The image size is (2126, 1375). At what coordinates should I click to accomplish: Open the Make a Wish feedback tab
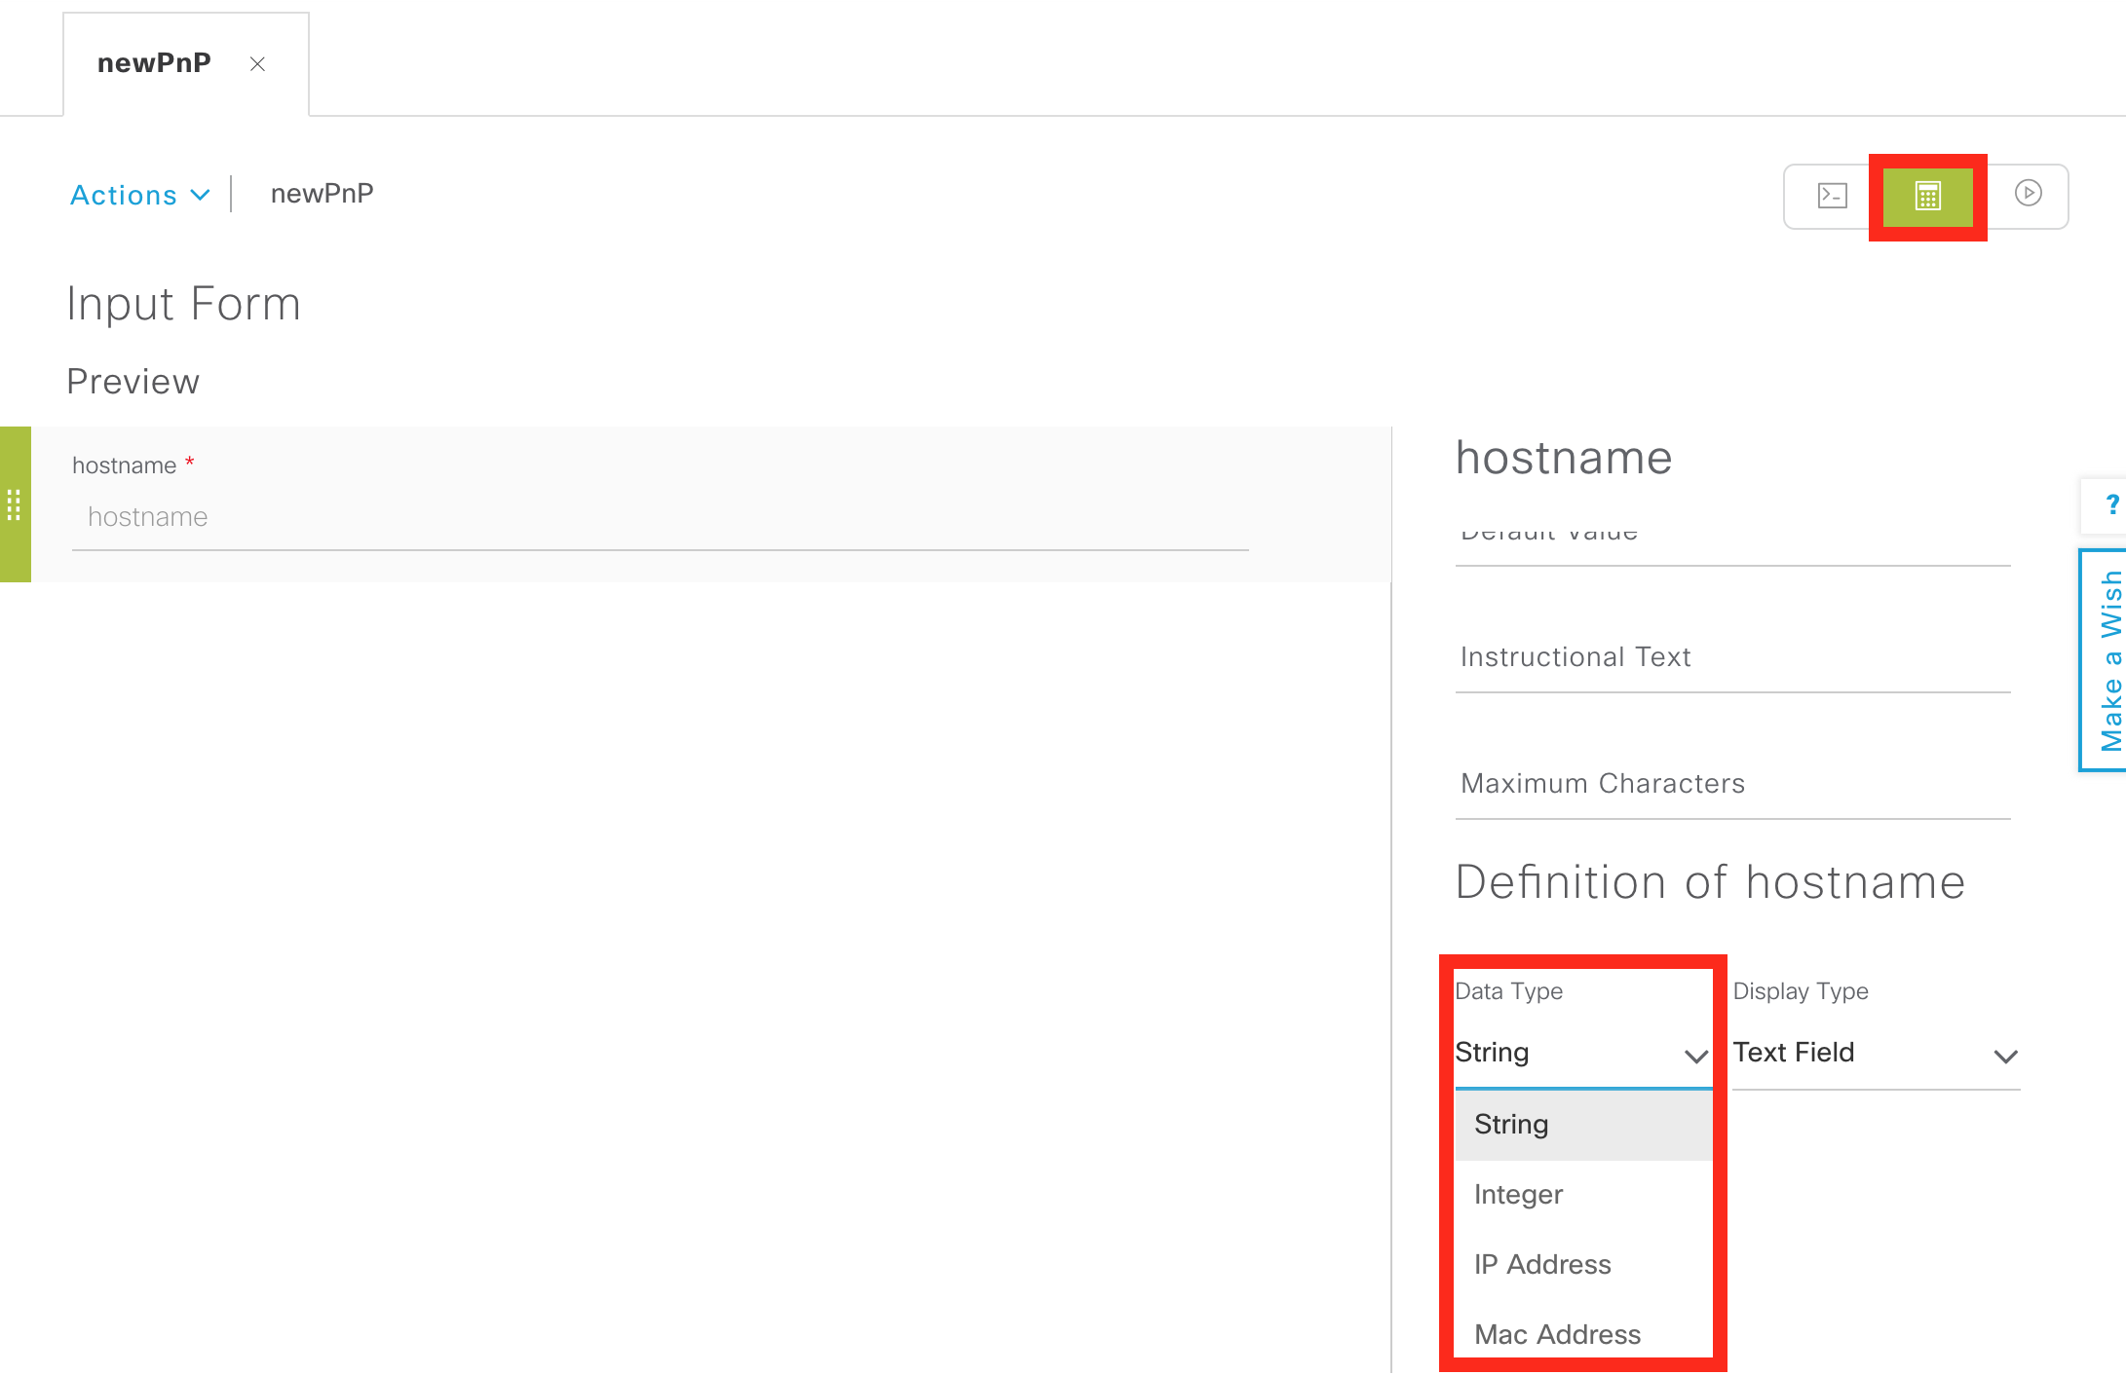(2108, 660)
